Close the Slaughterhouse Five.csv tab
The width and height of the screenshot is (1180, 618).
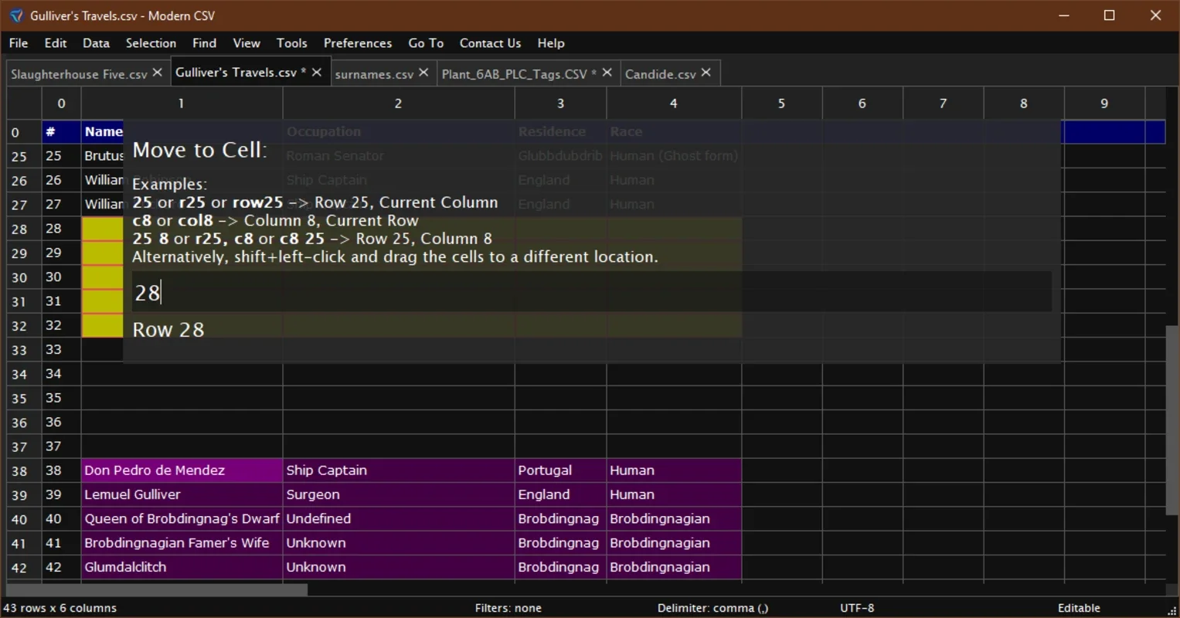158,73
